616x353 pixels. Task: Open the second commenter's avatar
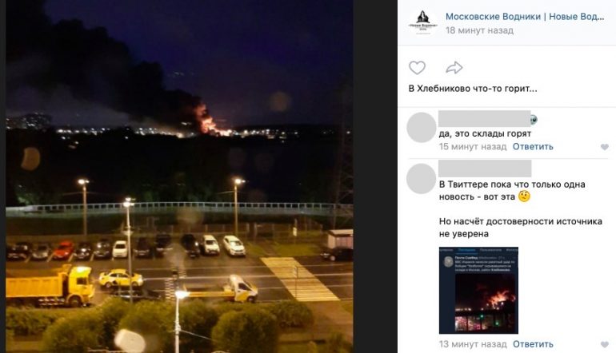[422, 179]
